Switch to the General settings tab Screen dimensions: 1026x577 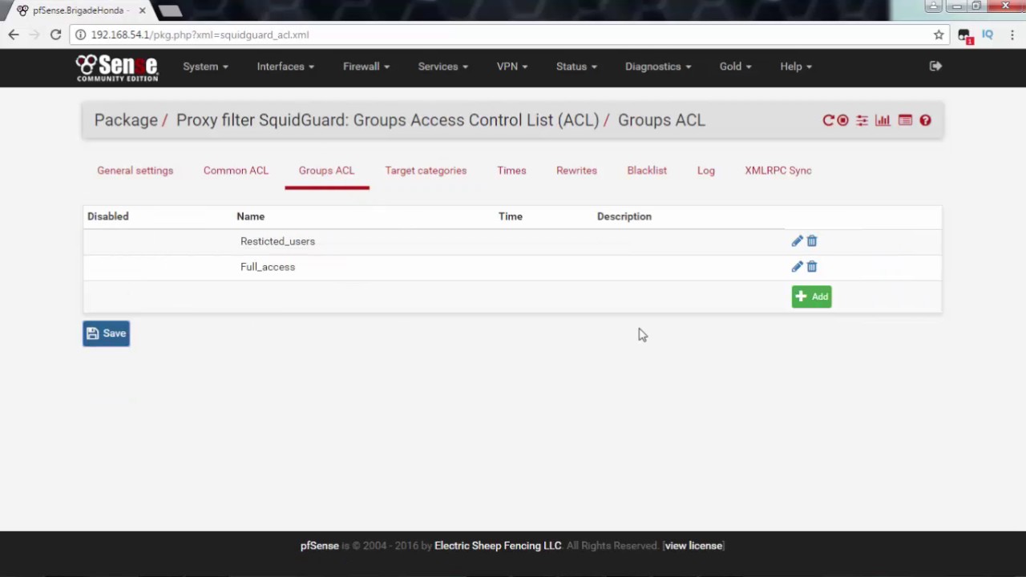pyautogui.click(x=135, y=171)
